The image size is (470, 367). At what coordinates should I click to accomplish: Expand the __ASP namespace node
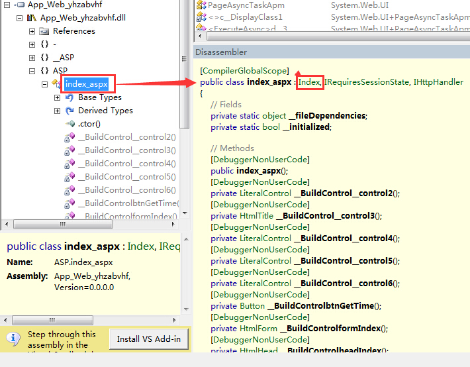click(x=32, y=58)
